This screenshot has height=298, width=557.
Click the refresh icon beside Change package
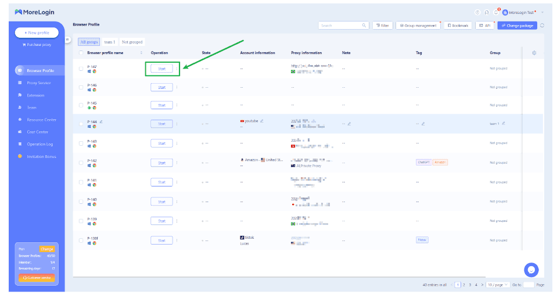click(x=542, y=26)
